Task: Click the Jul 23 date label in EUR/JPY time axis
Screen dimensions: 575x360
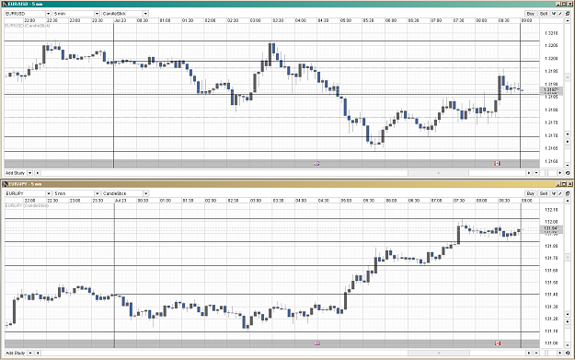Action: click(x=121, y=201)
